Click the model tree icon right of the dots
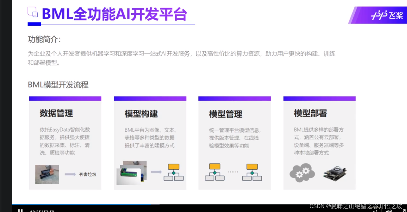Image resolution: width=407 pixels, height=212 pixels. tap(252, 172)
